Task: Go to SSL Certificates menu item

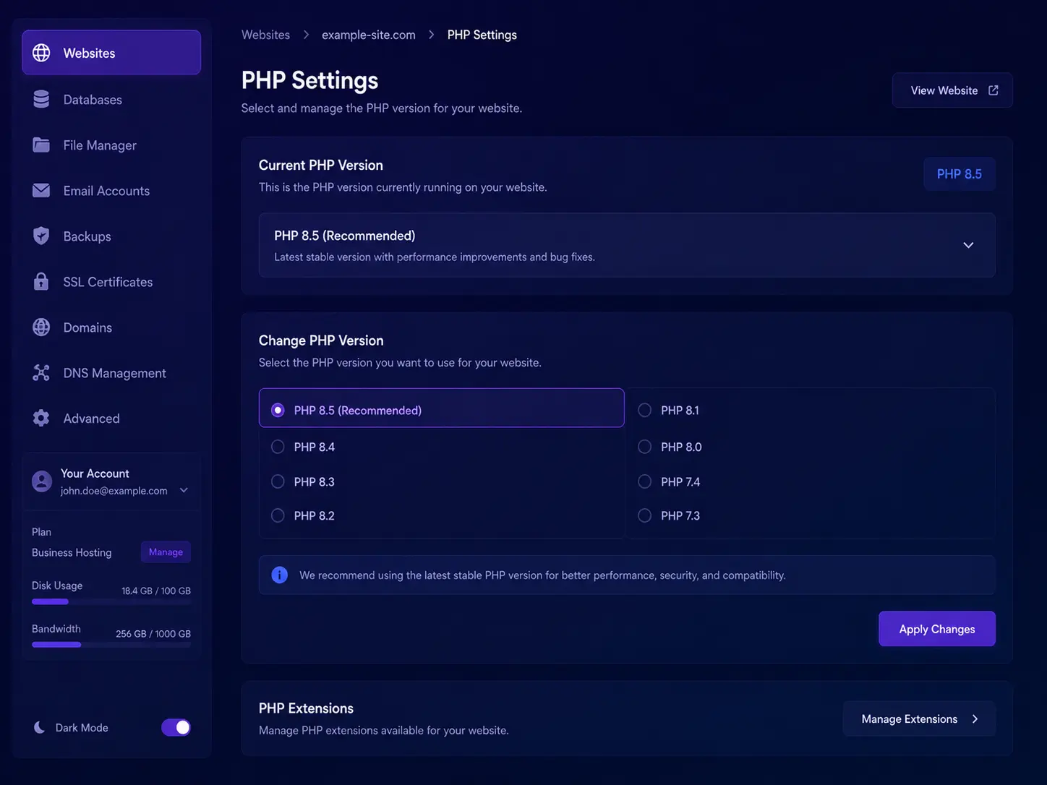Action: (x=111, y=281)
